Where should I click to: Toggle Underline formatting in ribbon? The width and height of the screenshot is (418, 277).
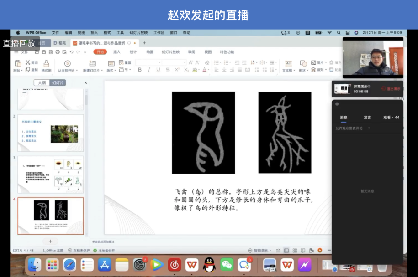(x=158, y=70)
